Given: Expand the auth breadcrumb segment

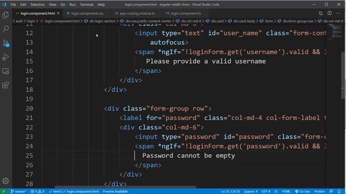Looking at the screenshot, I should click(19, 21).
